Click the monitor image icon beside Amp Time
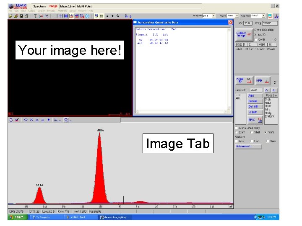This screenshot has width=302, height=226. click(x=270, y=16)
